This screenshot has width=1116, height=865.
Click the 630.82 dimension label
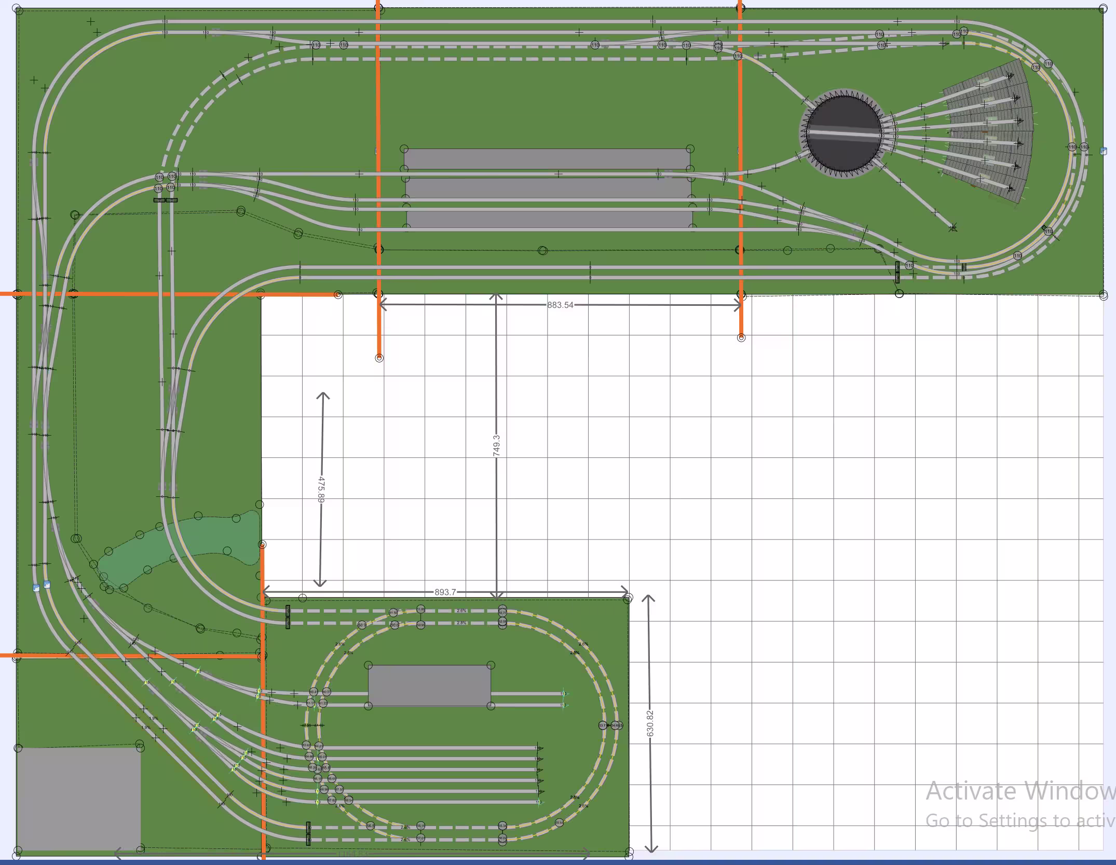650,723
